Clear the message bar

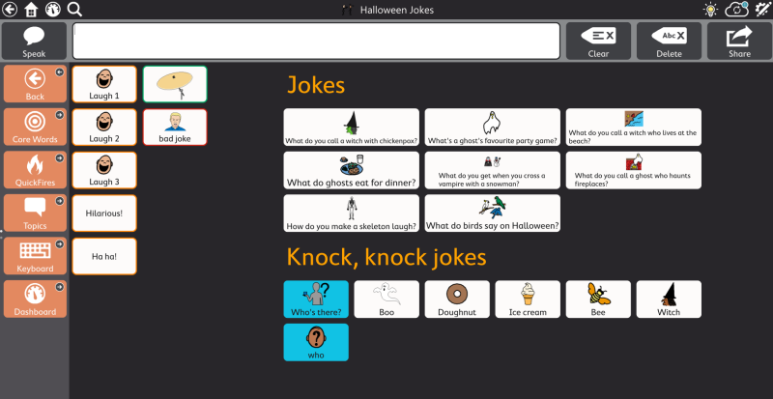pyautogui.click(x=598, y=41)
